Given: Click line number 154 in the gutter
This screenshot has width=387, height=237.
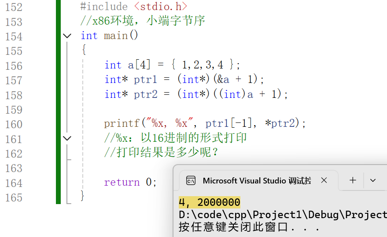Looking at the screenshot, I should 14,36.
